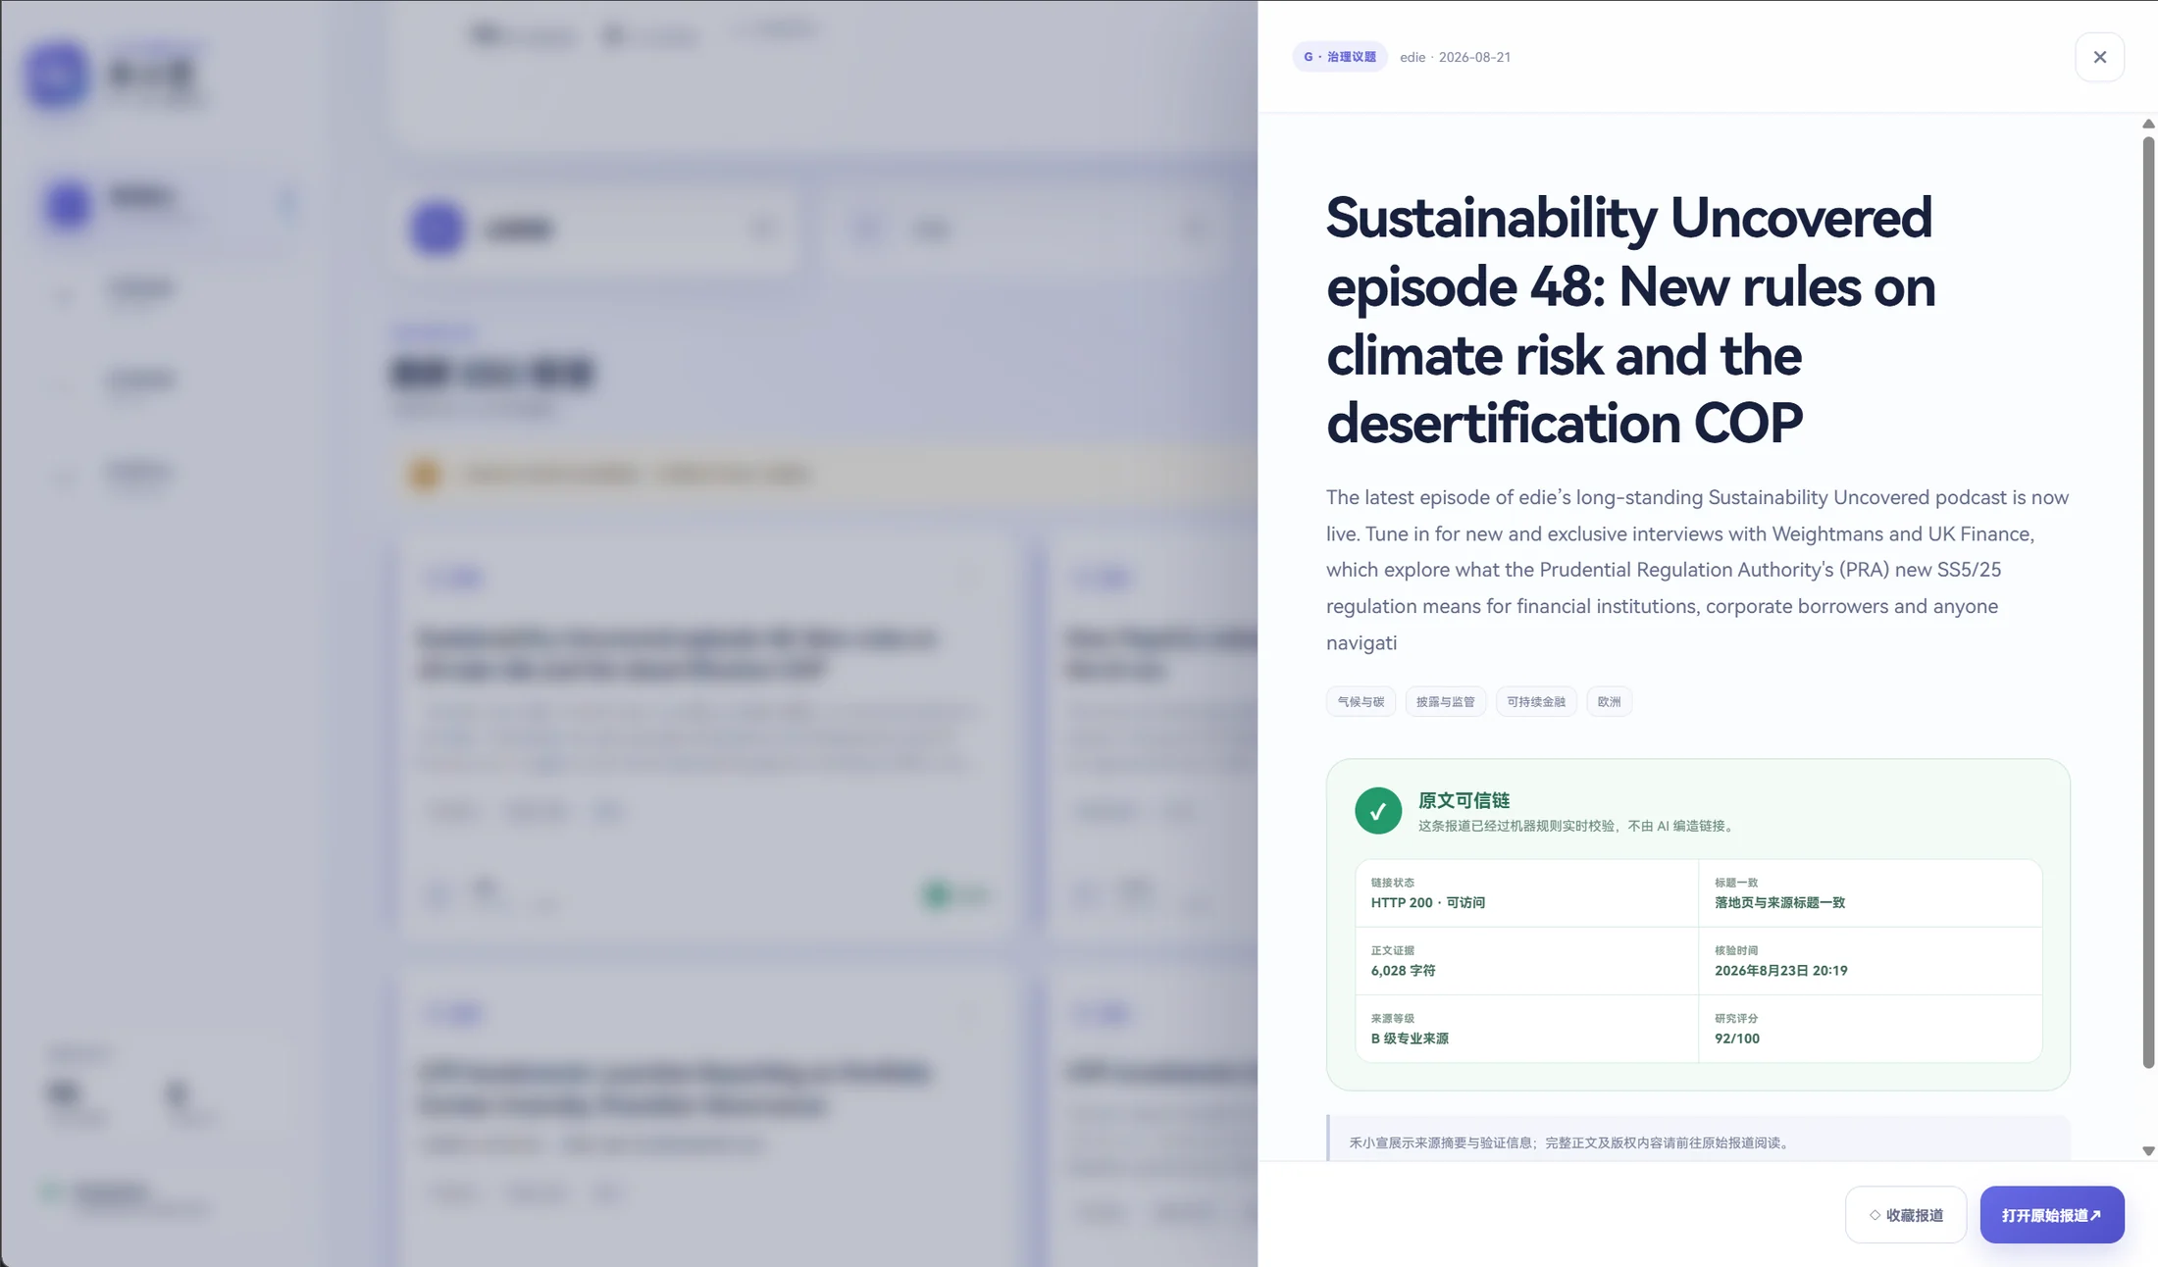Click the copyright notice starting '禾小宣展示来源摘要'
The height and width of the screenshot is (1267, 2158).
[1570, 1142]
